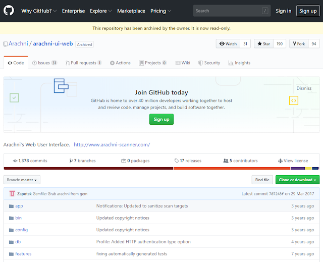This screenshot has width=323, height=262.
Task: View the 0 packages
Action: click(x=135, y=161)
